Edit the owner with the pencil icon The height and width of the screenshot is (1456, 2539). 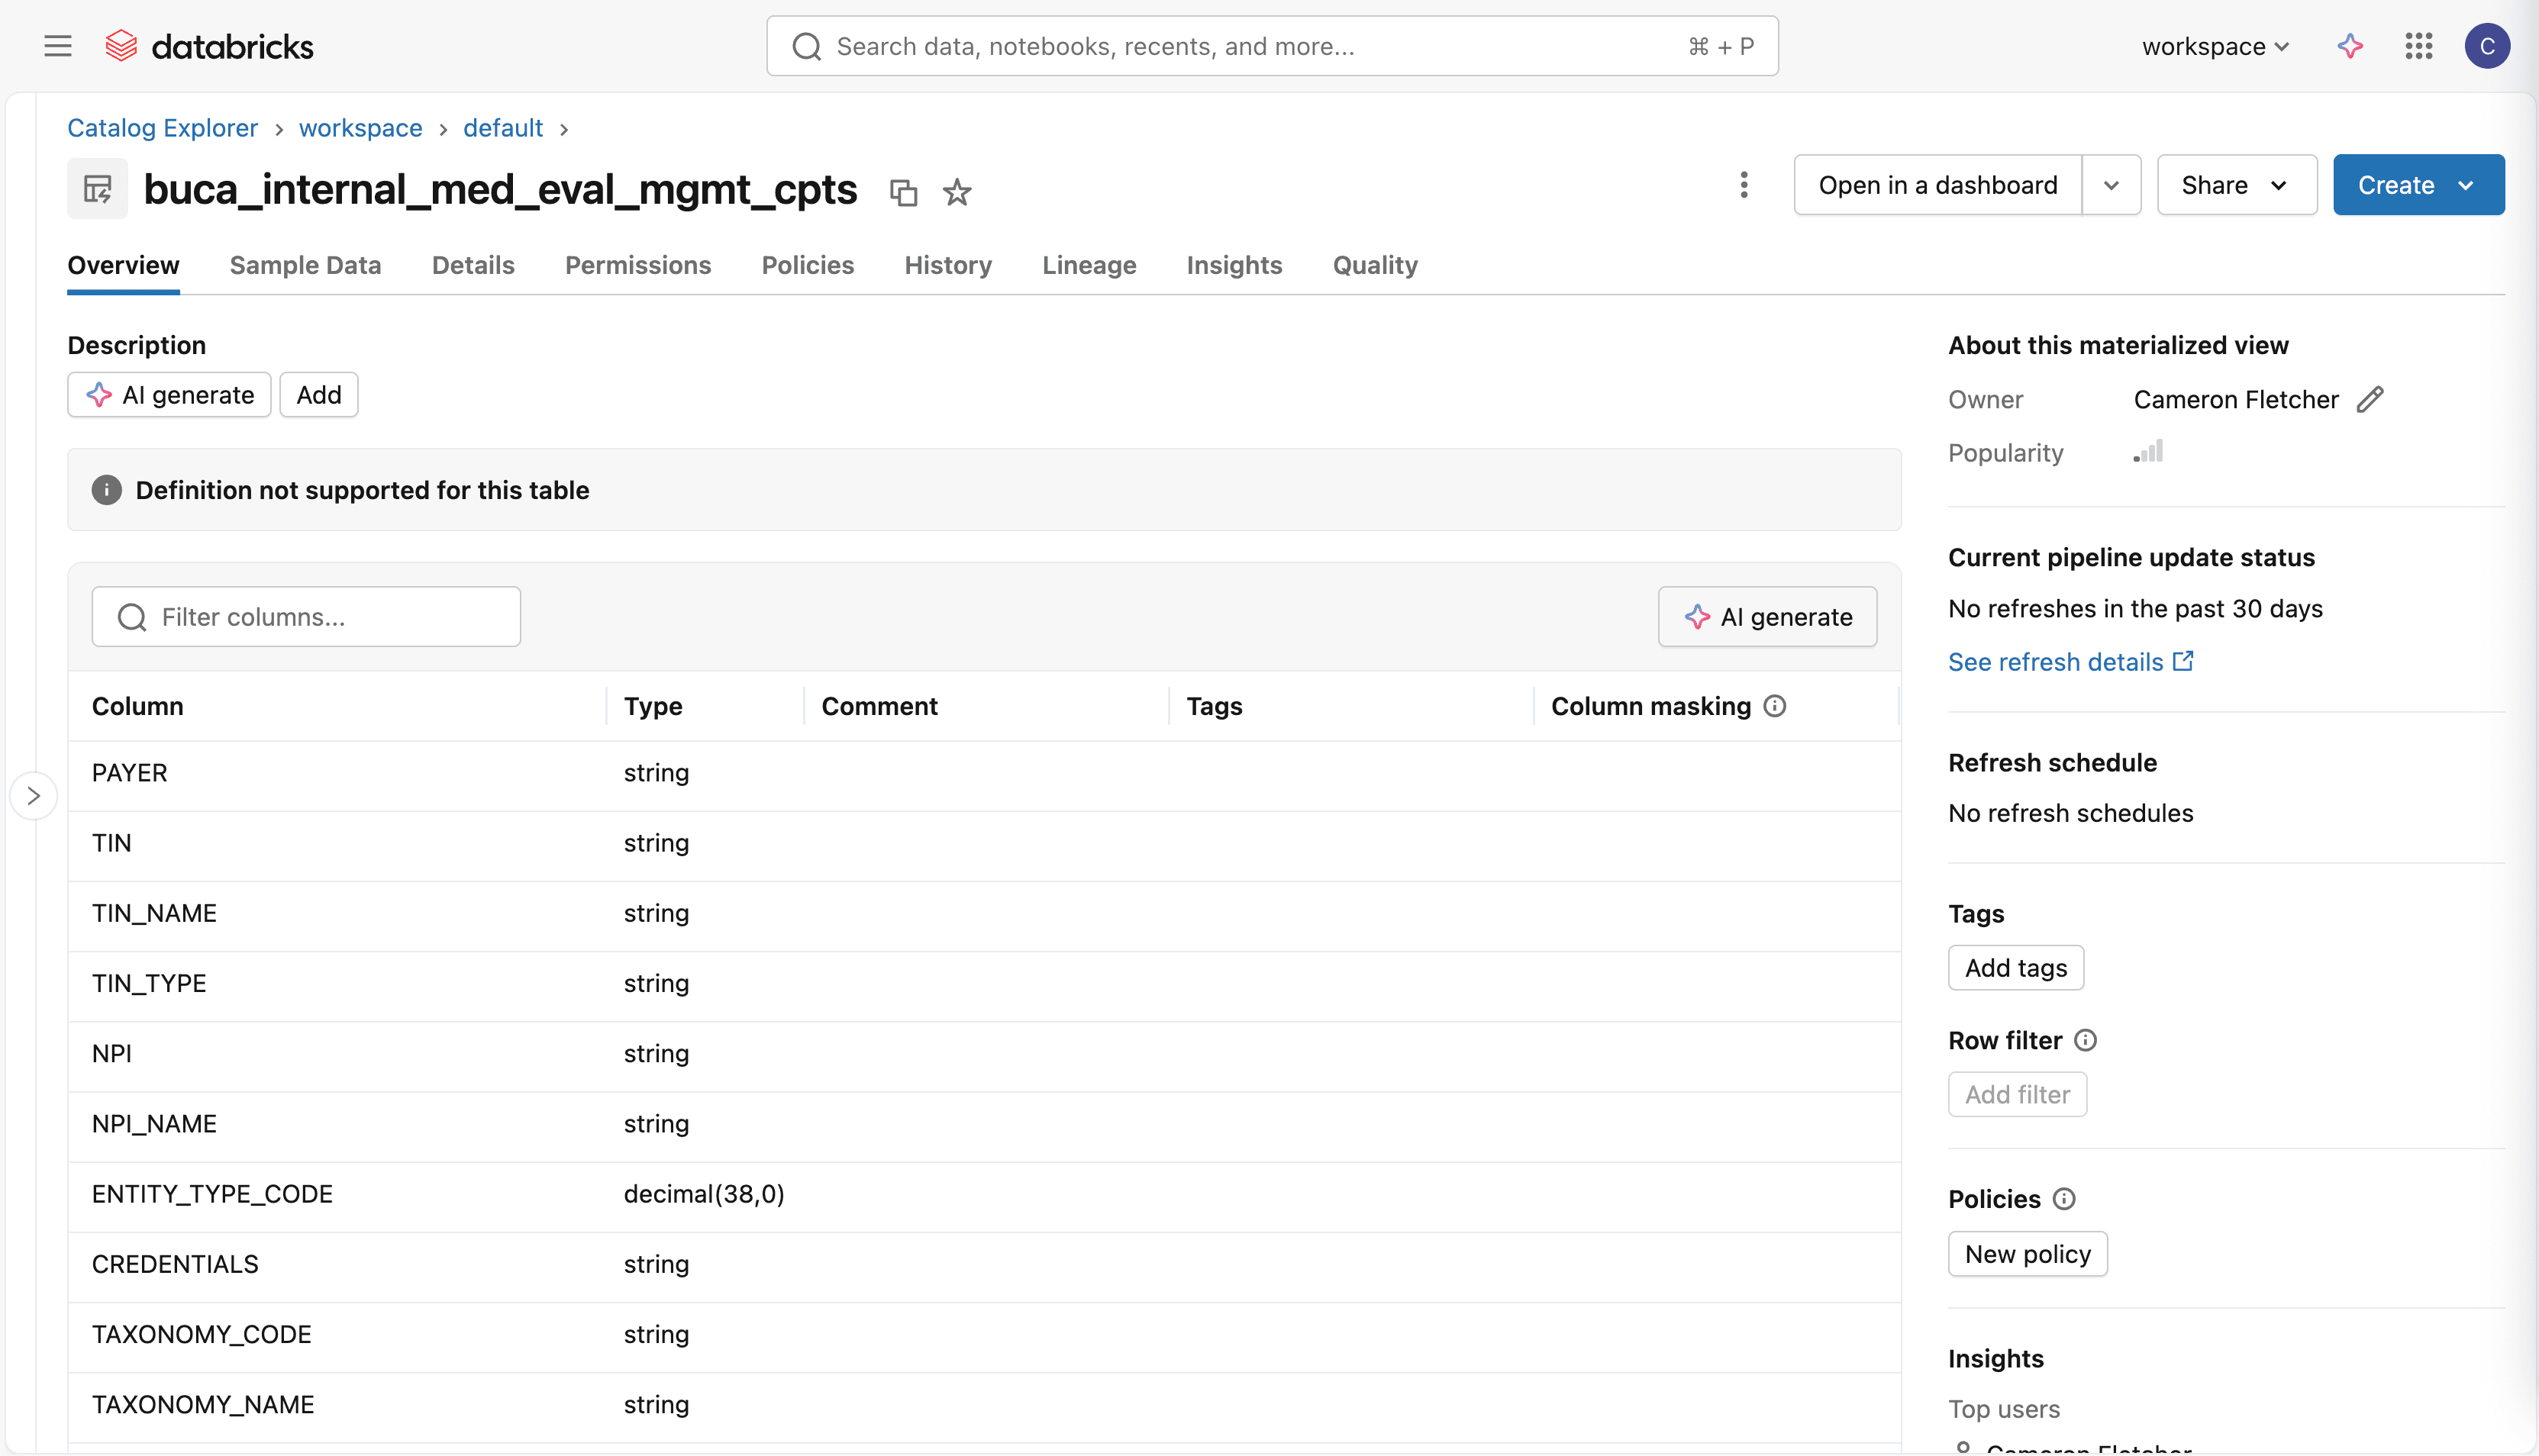pyautogui.click(x=2371, y=399)
